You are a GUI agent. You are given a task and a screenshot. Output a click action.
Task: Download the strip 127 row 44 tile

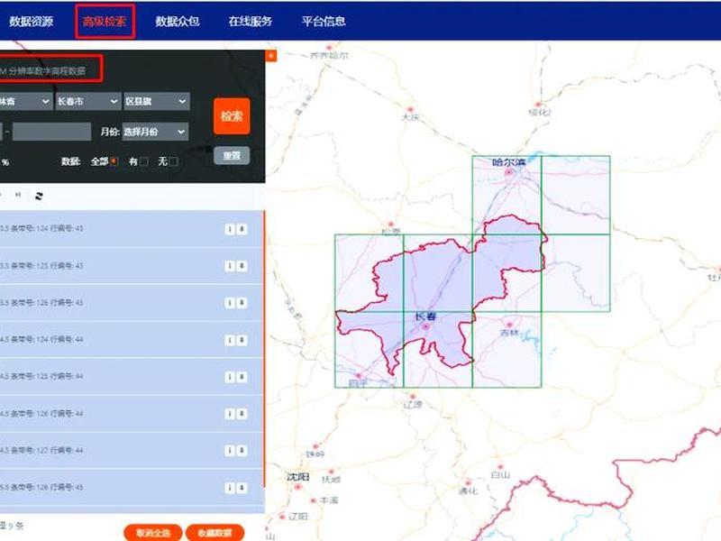point(242,450)
